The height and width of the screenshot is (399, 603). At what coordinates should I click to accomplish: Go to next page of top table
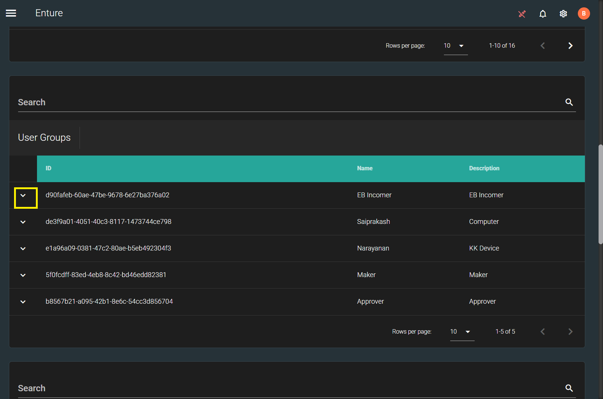pos(570,46)
